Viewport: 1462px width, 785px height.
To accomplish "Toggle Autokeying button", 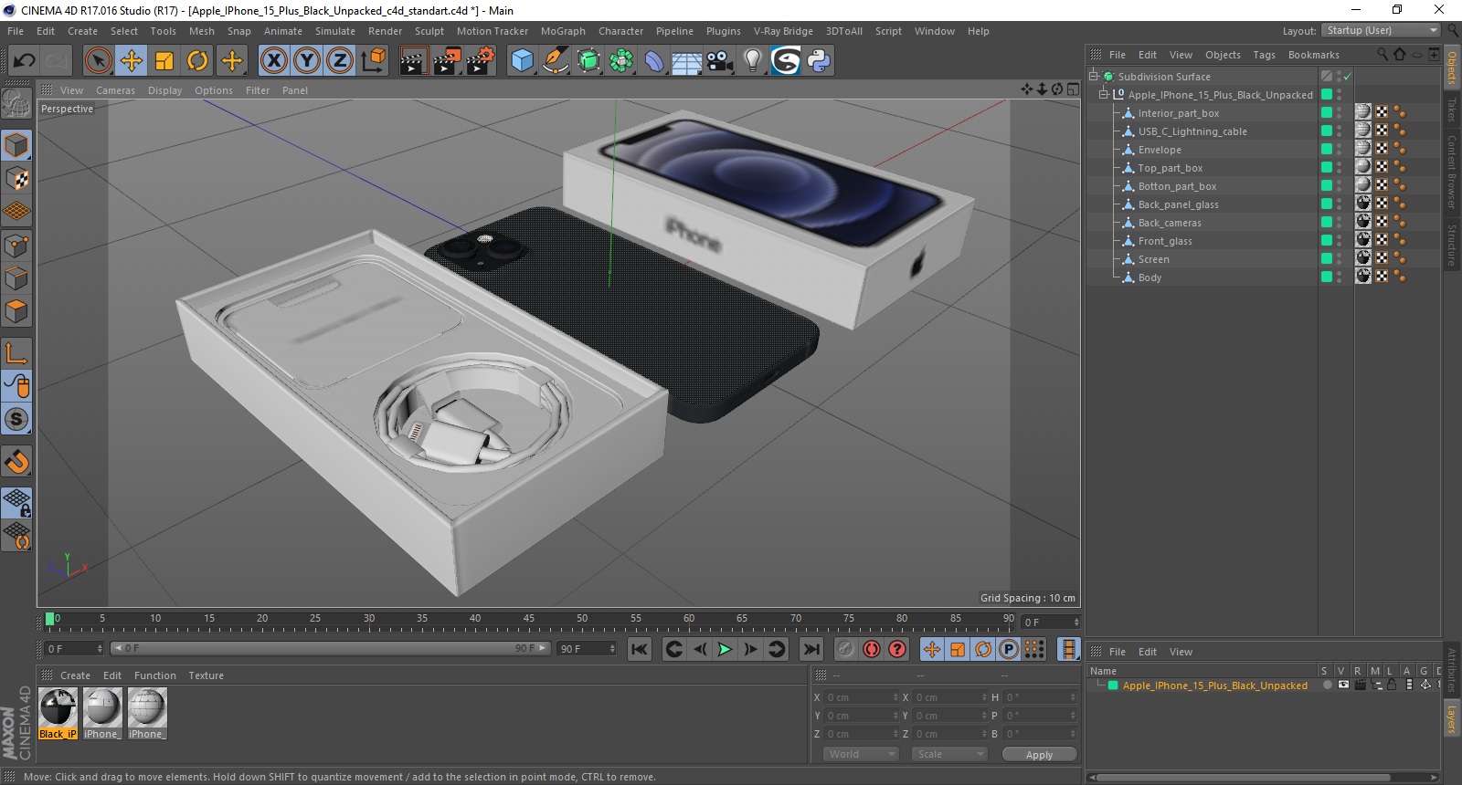I will 872,649.
